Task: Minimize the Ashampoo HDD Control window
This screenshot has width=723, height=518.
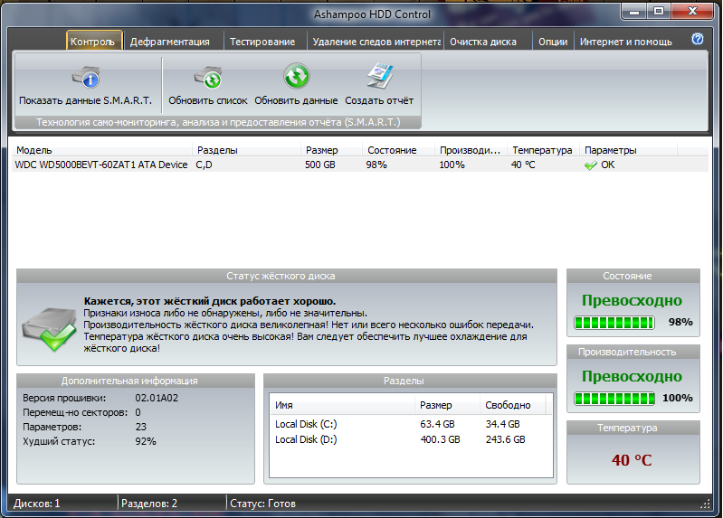Action: pos(634,11)
